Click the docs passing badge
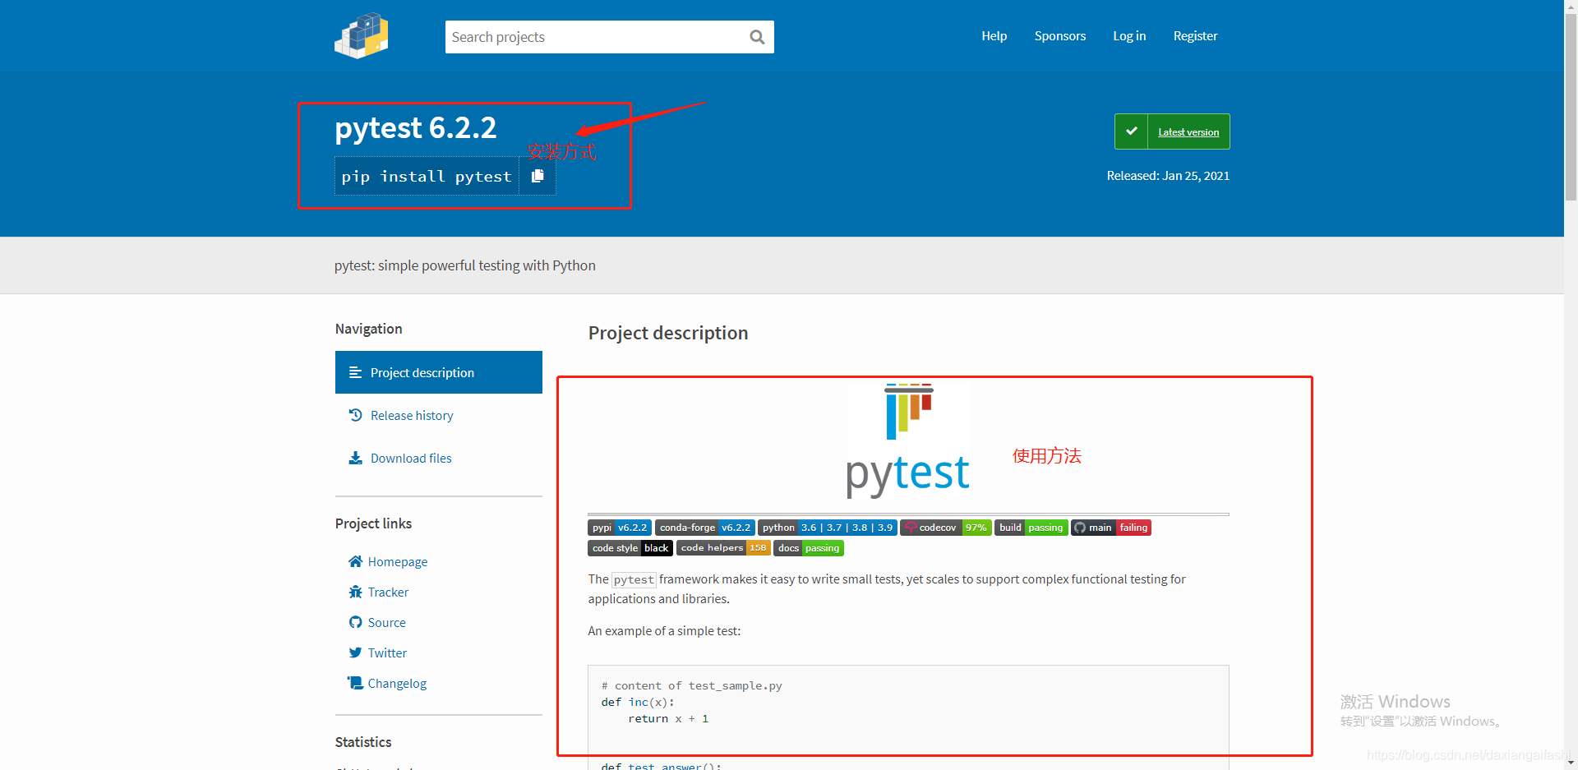Image resolution: width=1578 pixels, height=770 pixels. tap(809, 548)
